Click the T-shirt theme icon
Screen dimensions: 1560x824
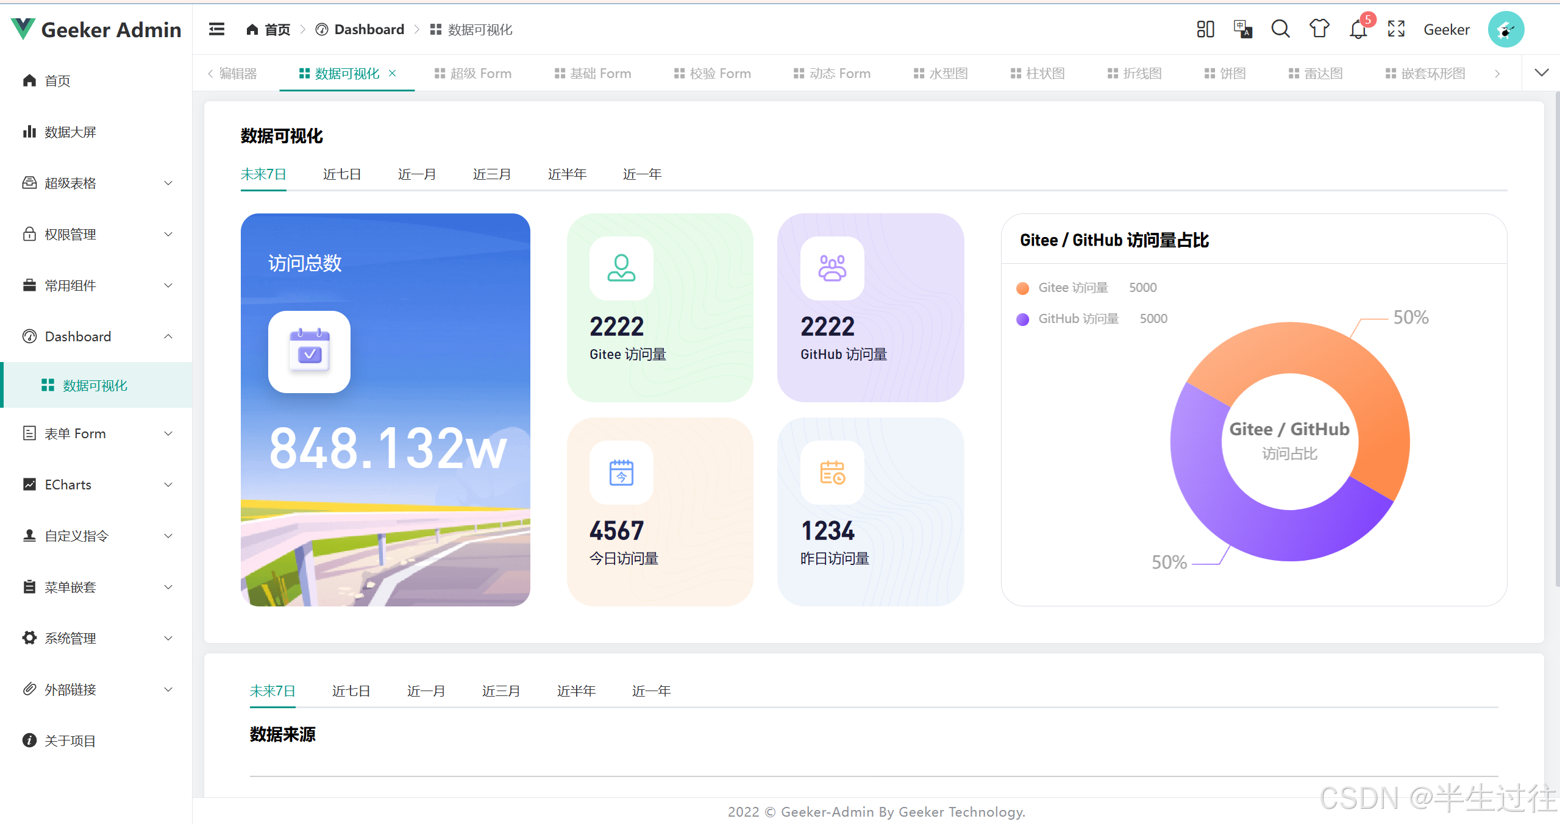[x=1319, y=29]
